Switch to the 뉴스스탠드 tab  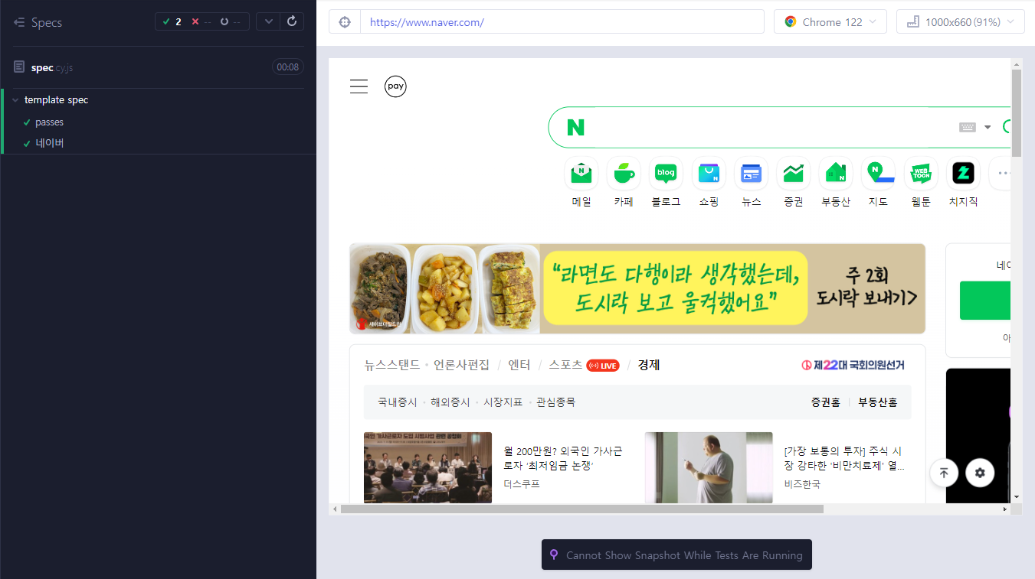[392, 365]
